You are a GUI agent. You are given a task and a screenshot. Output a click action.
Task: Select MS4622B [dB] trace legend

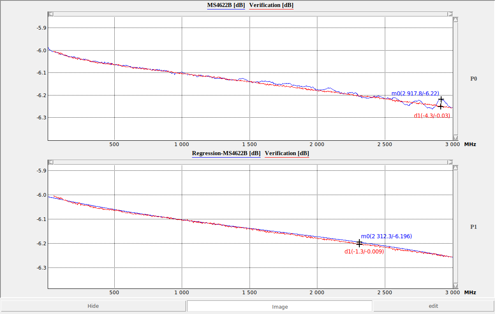point(226,5)
